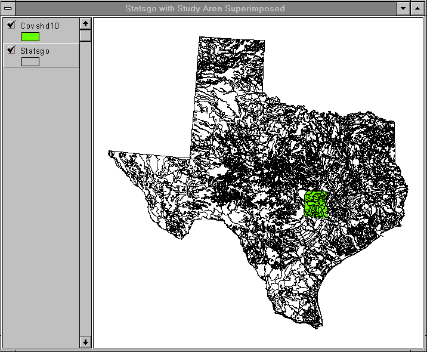Click the gray Statsgo legend swatch

tap(30, 61)
